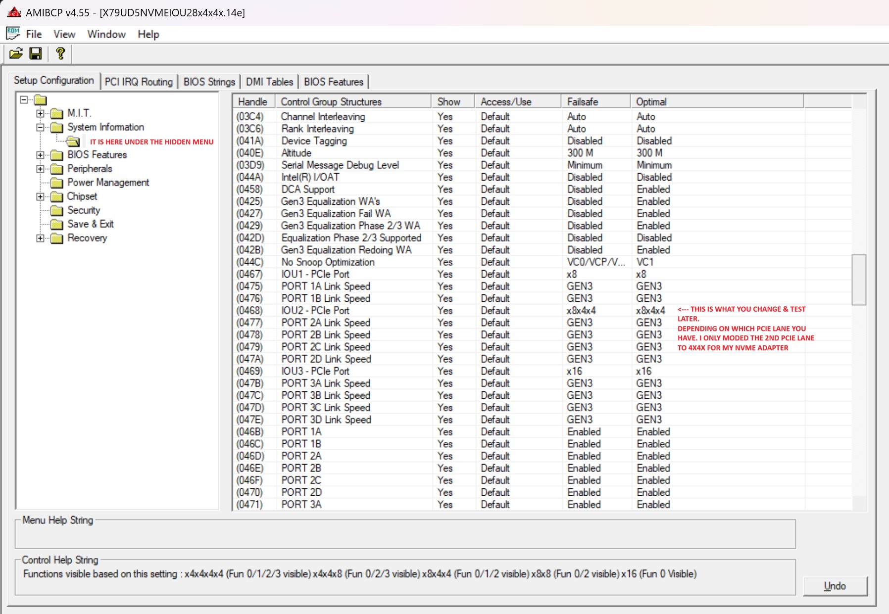The height and width of the screenshot is (614, 889).
Task: Click the vertical scrollbar thumb of settings list
Action: (859, 280)
